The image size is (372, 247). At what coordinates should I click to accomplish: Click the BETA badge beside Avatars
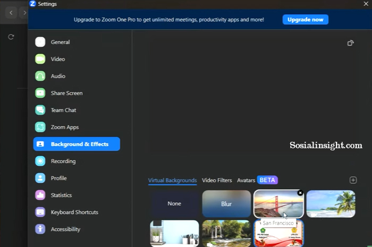267,180
